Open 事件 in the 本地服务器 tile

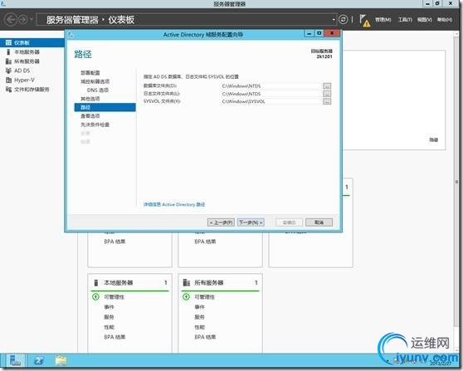click(x=109, y=307)
